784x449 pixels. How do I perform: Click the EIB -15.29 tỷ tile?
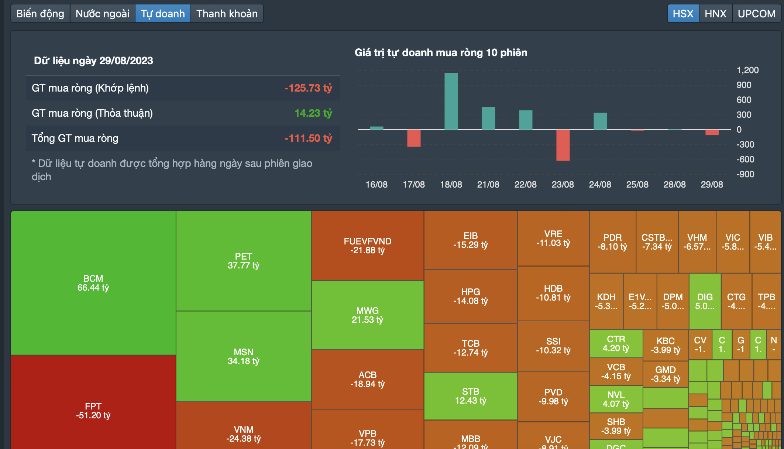pyautogui.click(x=471, y=240)
